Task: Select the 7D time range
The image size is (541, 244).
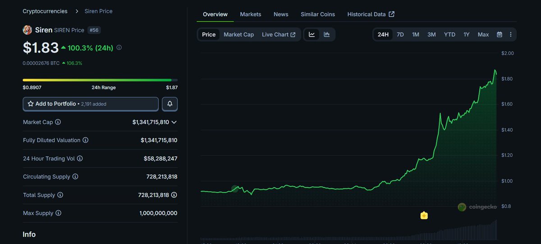Action: coord(400,34)
